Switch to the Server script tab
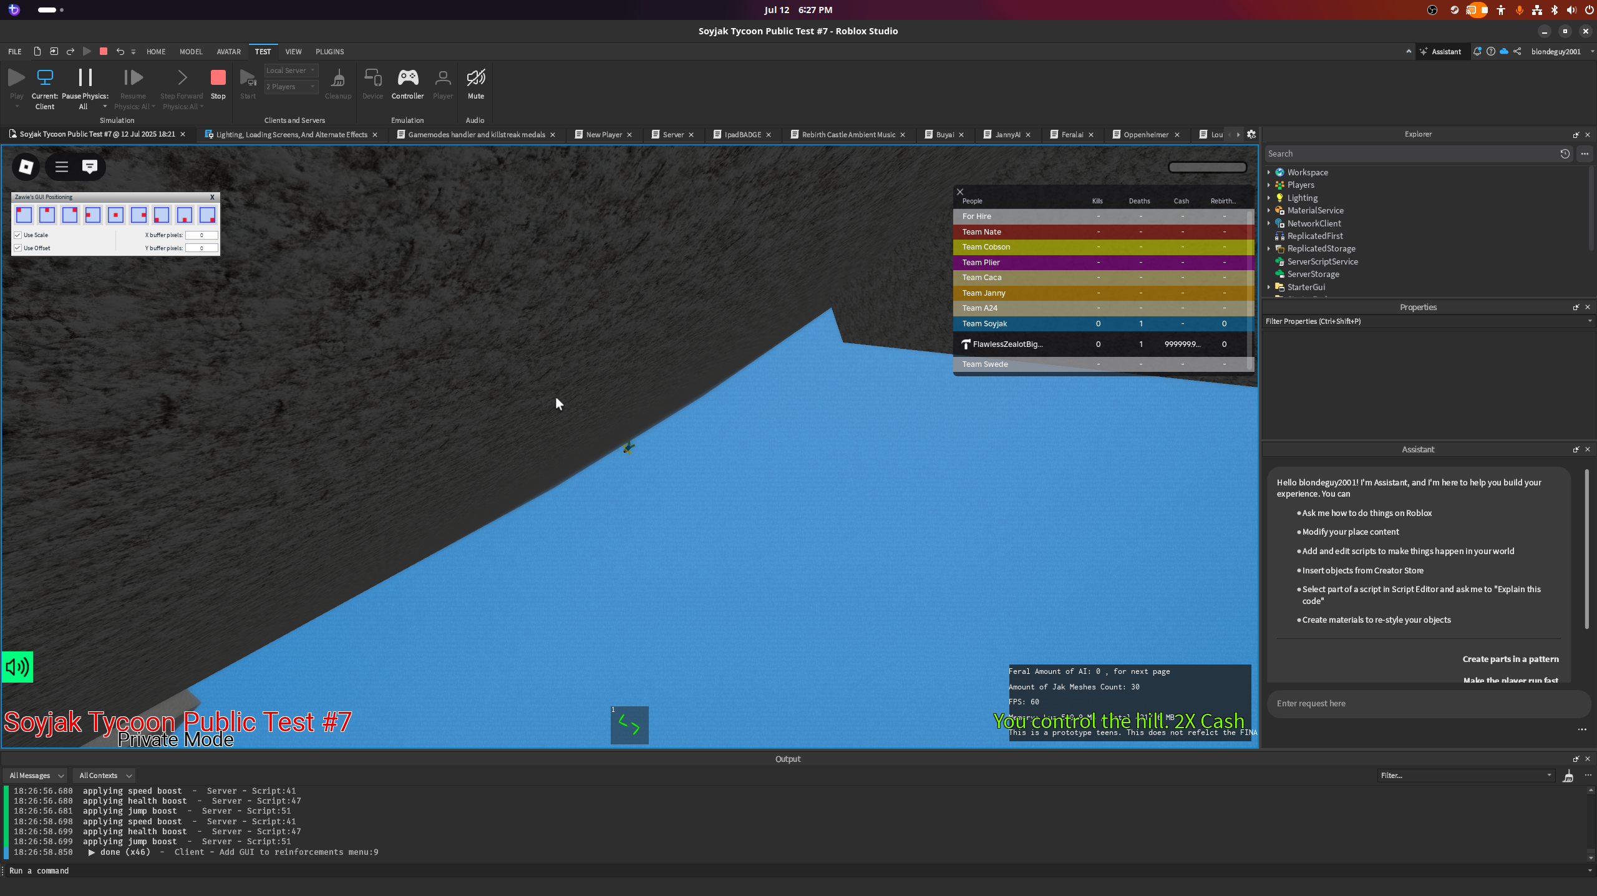The height and width of the screenshot is (896, 1597). pyautogui.click(x=672, y=135)
